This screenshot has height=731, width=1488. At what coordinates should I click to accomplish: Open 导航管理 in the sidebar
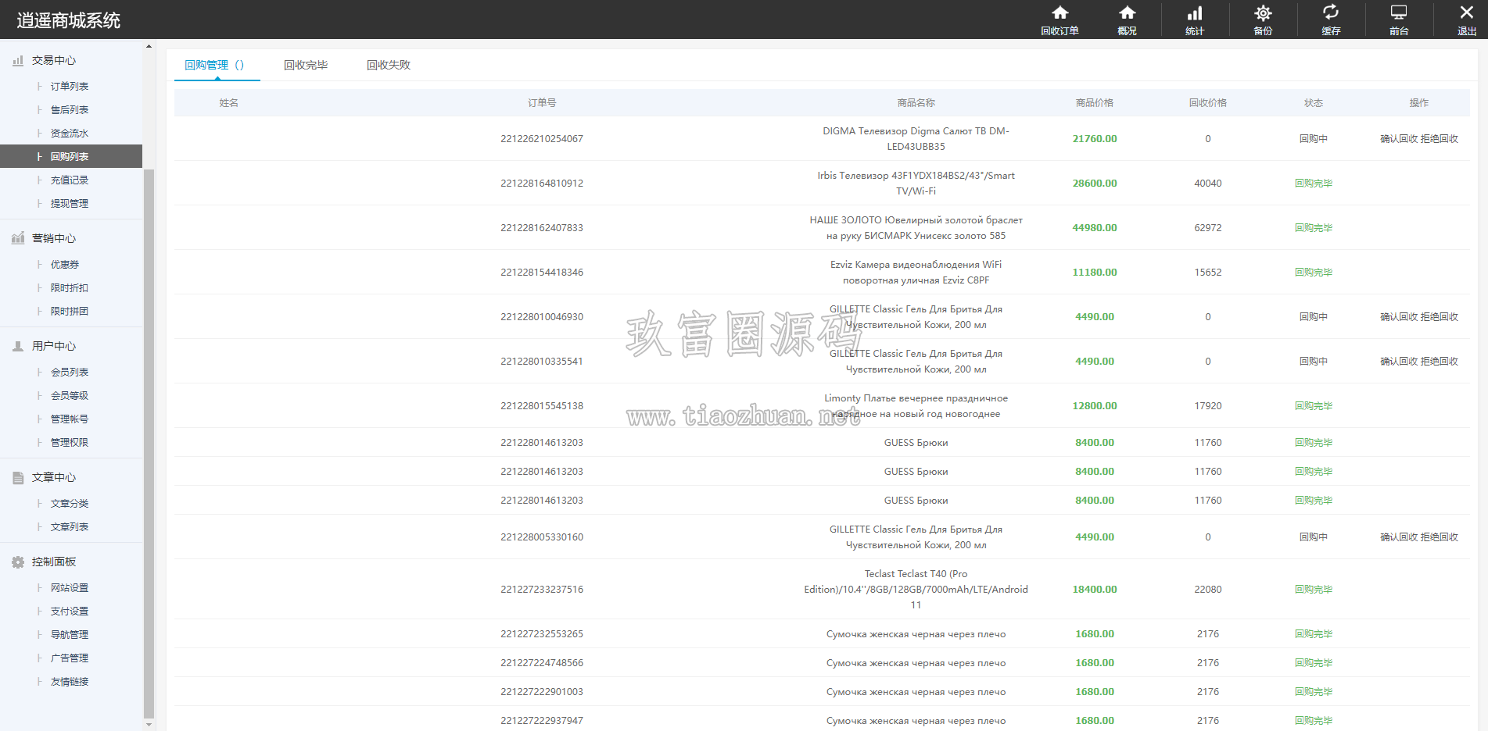tap(70, 634)
